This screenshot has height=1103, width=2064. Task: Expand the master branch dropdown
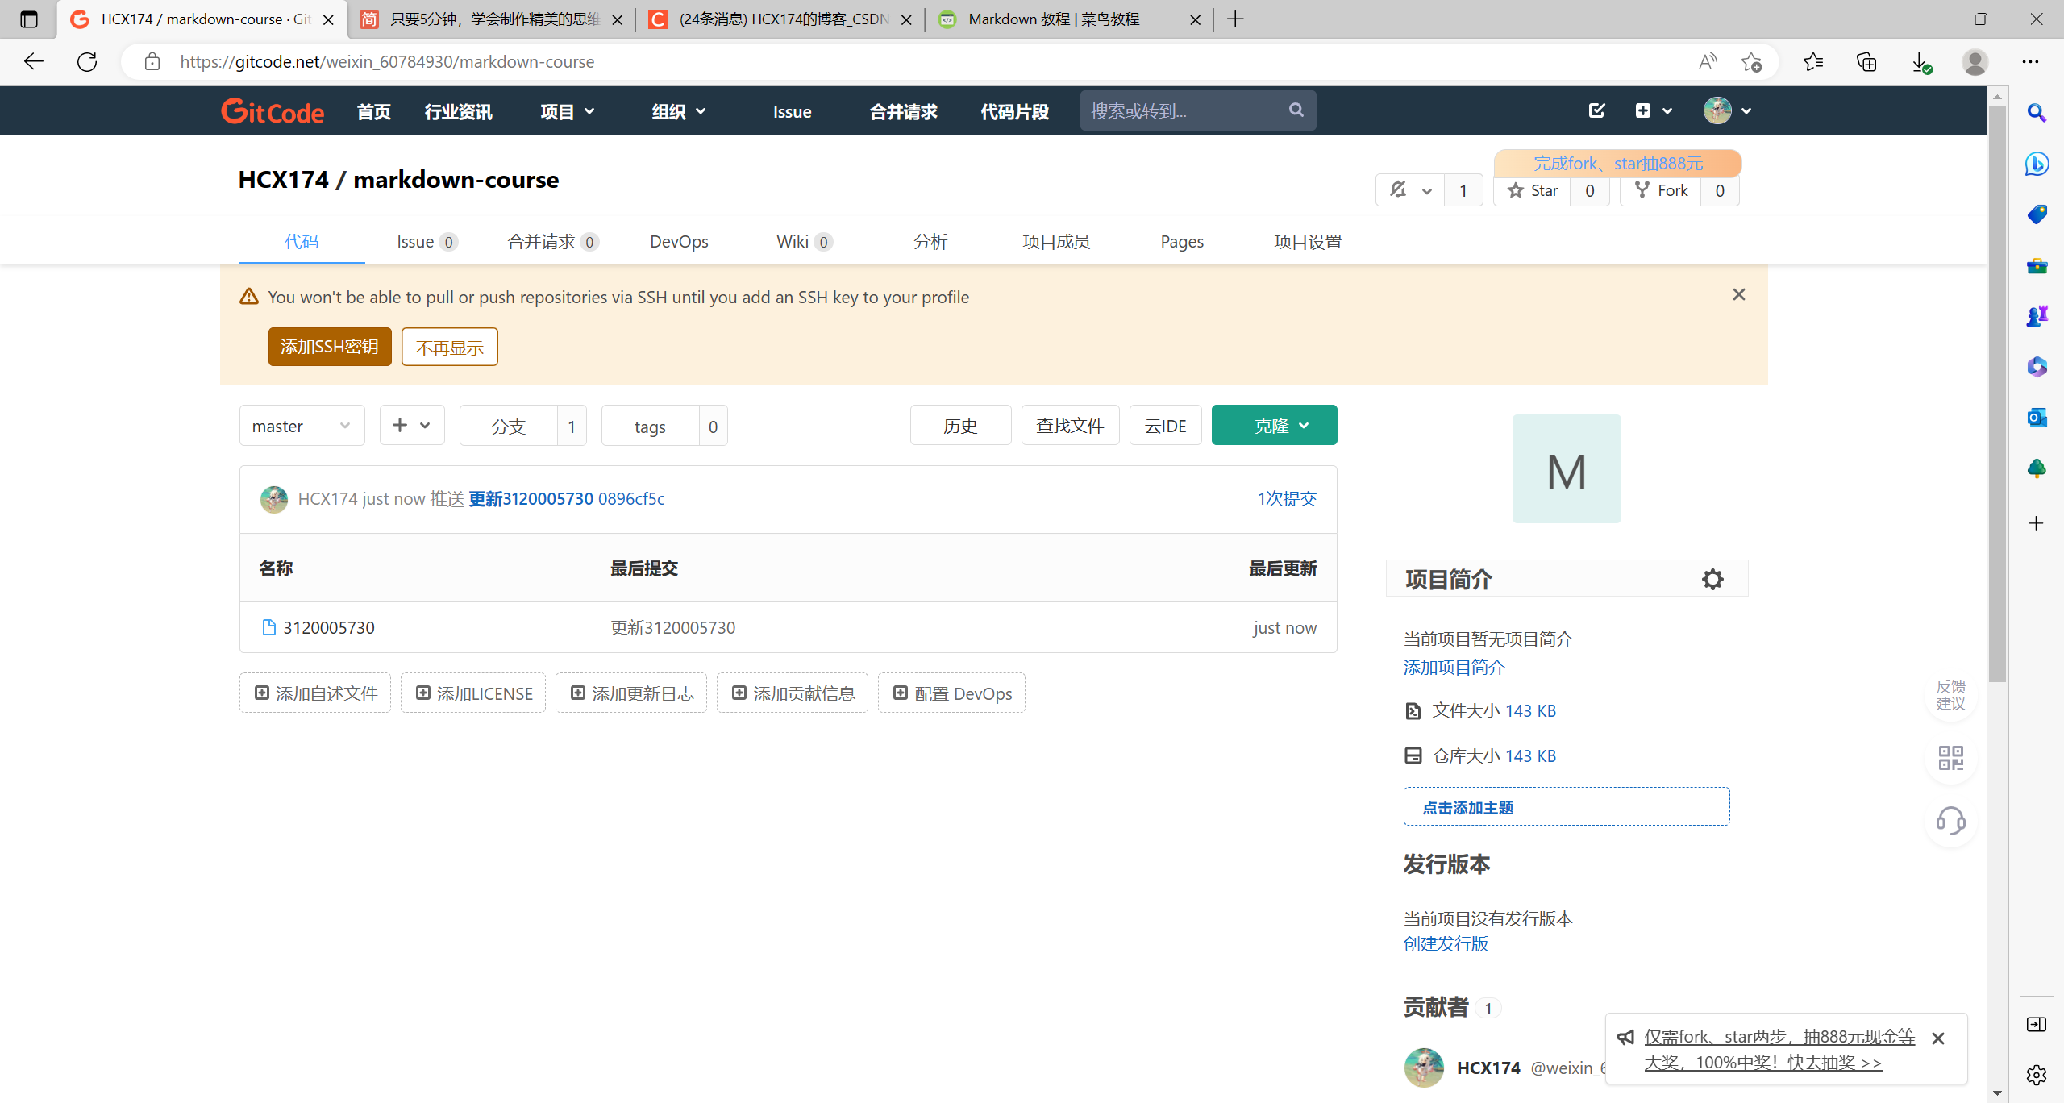(302, 426)
